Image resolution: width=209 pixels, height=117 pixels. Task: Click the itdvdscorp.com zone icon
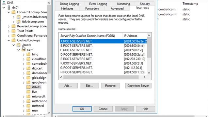pos(18,22)
